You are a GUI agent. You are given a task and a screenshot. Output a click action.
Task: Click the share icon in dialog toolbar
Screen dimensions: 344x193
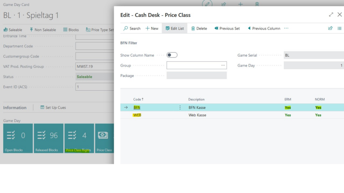pos(330,28)
